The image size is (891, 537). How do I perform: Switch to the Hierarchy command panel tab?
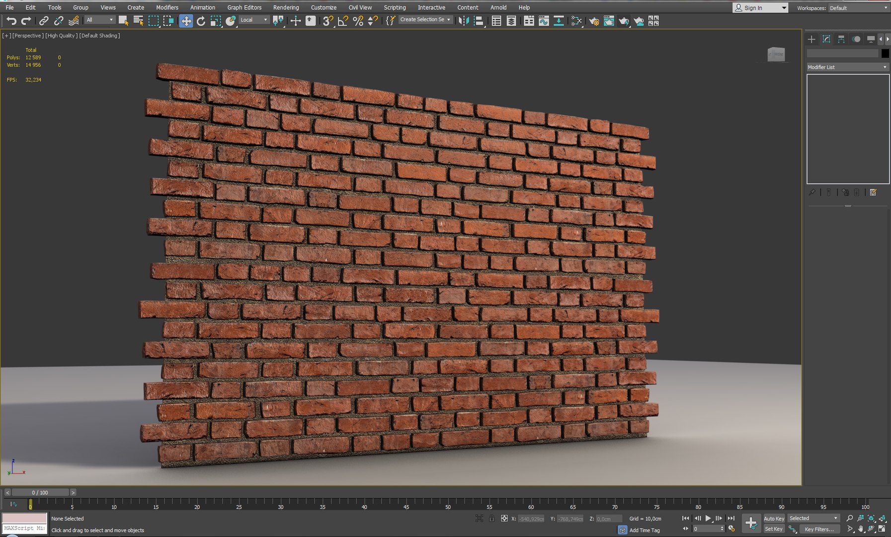(x=841, y=39)
